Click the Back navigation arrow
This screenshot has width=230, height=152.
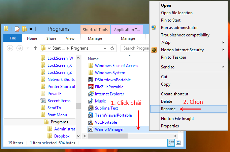pyautogui.click(x=10, y=48)
